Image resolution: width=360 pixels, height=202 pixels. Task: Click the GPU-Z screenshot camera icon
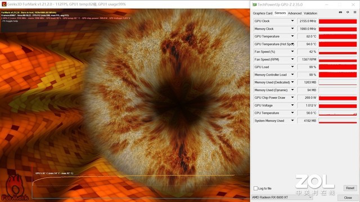[x=340, y=12]
